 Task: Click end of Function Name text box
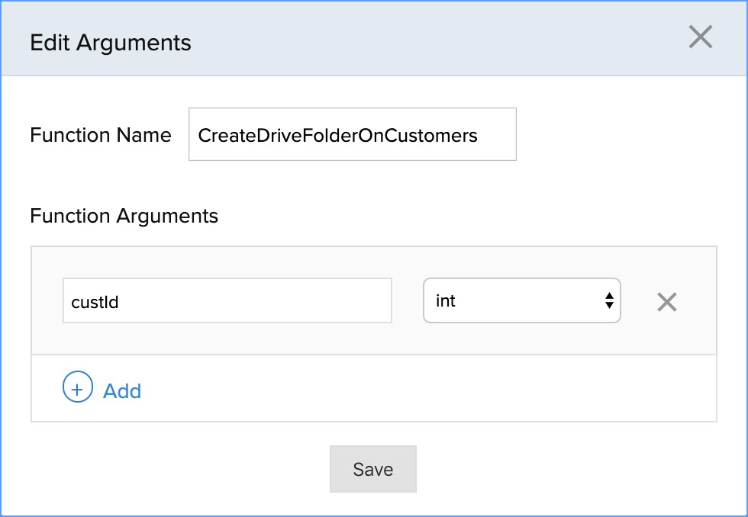500,135
